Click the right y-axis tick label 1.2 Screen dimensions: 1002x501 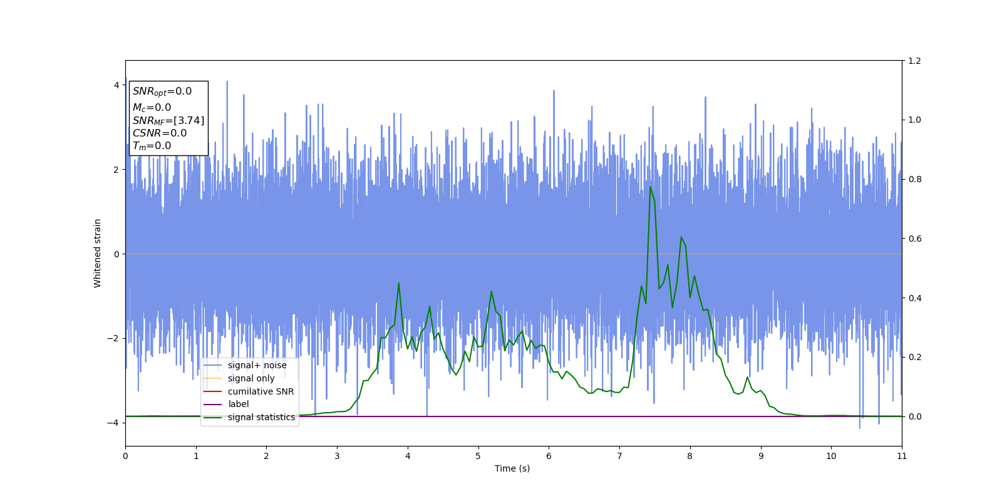coord(914,61)
